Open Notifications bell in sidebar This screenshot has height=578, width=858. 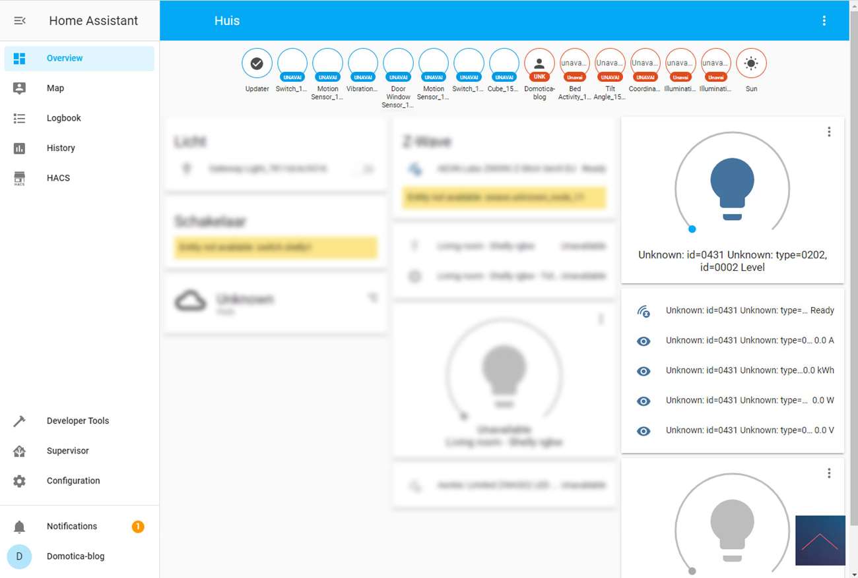tap(20, 527)
